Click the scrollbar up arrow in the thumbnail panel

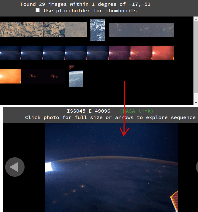tap(196, 19)
